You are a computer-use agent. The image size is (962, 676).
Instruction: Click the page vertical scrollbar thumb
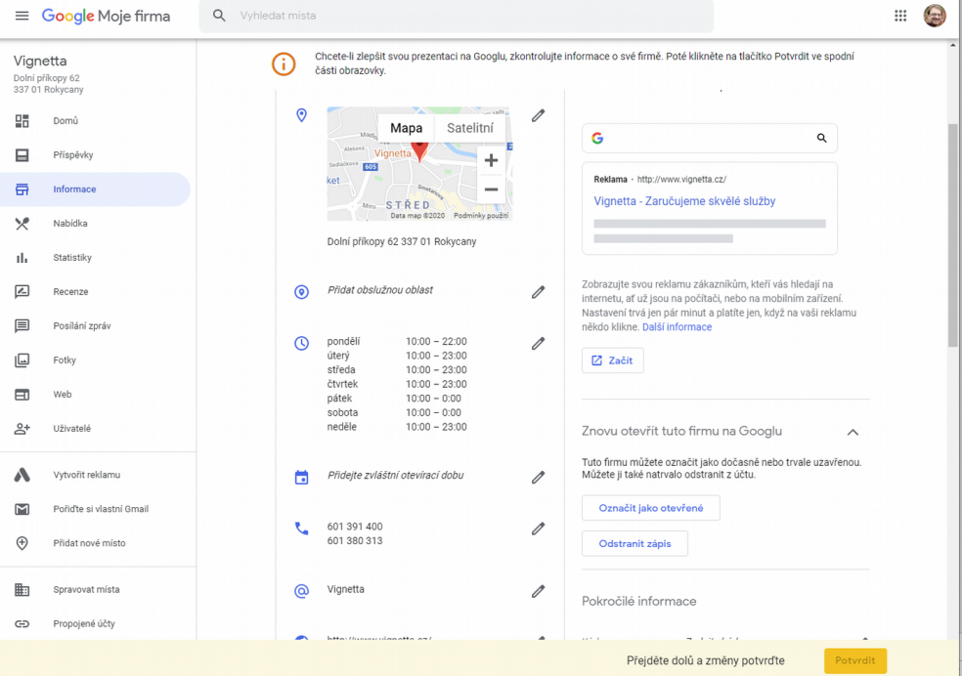coord(953,236)
